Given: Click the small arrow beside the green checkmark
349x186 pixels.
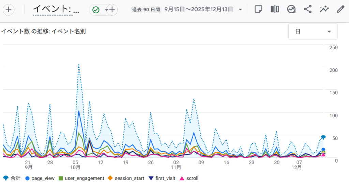Looking at the screenshot, I should pyautogui.click(x=106, y=10).
